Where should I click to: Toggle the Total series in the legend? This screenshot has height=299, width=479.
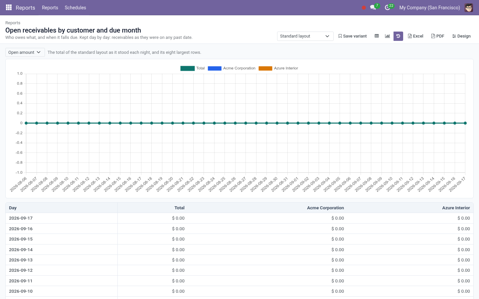tap(193, 68)
